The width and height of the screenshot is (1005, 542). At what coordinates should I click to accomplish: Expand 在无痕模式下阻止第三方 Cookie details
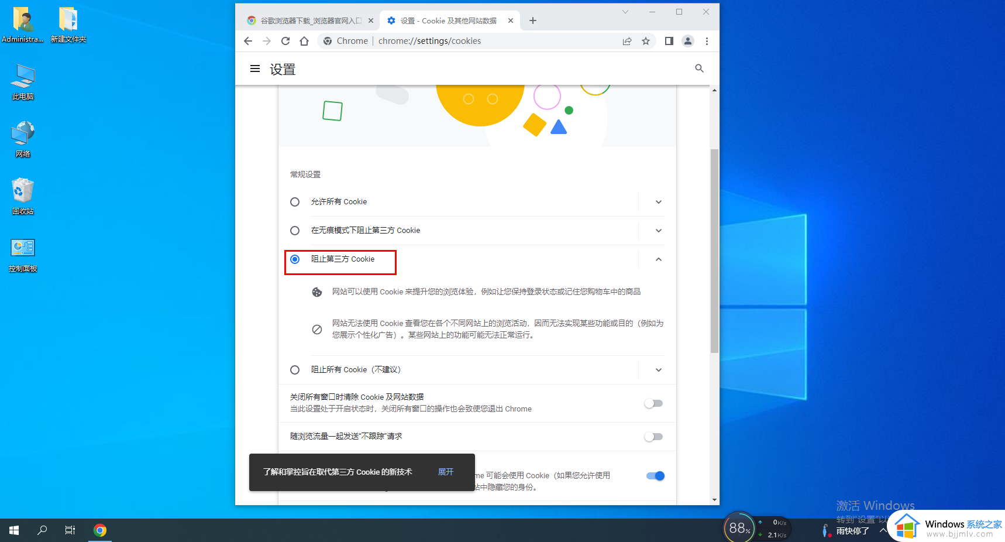659,231
